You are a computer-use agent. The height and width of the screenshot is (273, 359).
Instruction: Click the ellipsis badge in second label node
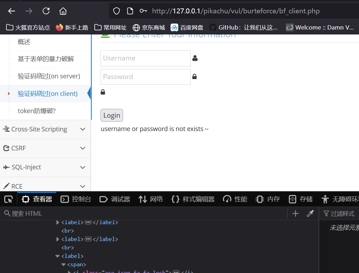(x=88, y=239)
